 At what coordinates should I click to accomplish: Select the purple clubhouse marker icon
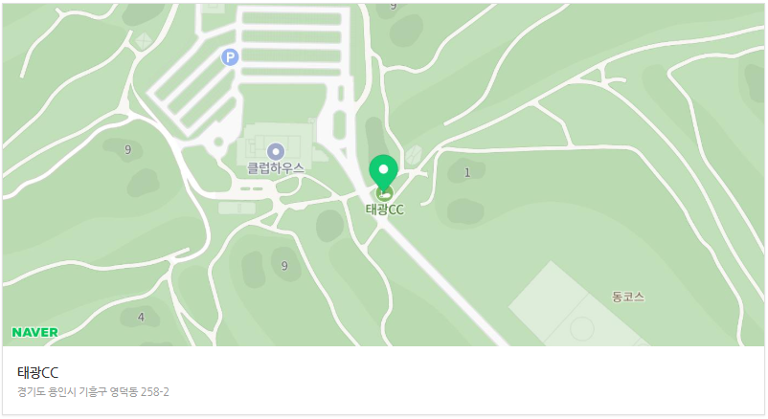276,152
